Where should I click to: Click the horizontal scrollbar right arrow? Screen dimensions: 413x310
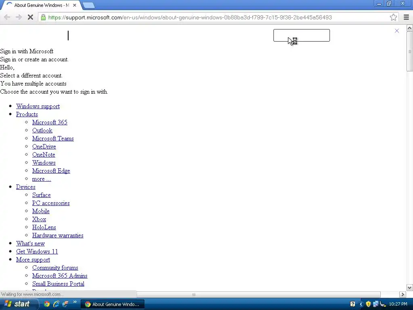click(403, 294)
